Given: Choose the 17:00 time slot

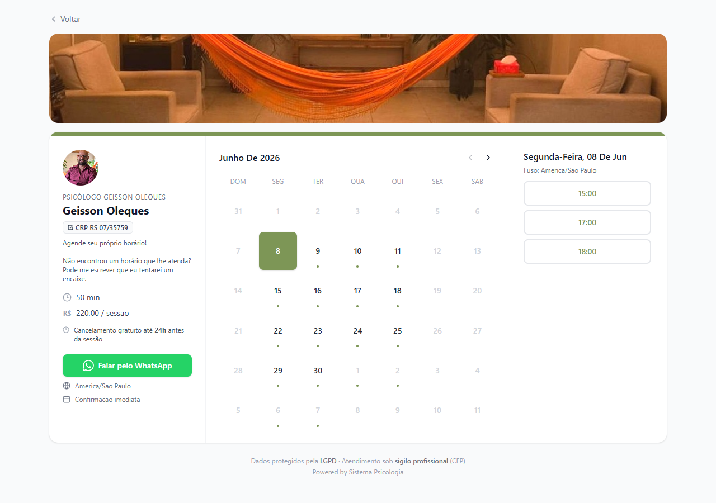Looking at the screenshot, I should point(587,222).
